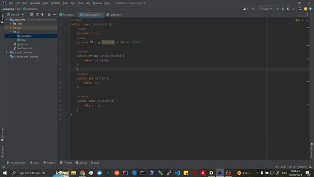This screenshot has height=177, width=314.
Task: Run with Coverage shield icon
Action: [288, 9]
